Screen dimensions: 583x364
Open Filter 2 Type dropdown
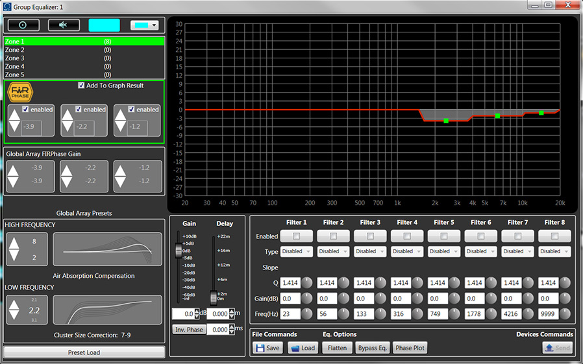click(333, 251)
